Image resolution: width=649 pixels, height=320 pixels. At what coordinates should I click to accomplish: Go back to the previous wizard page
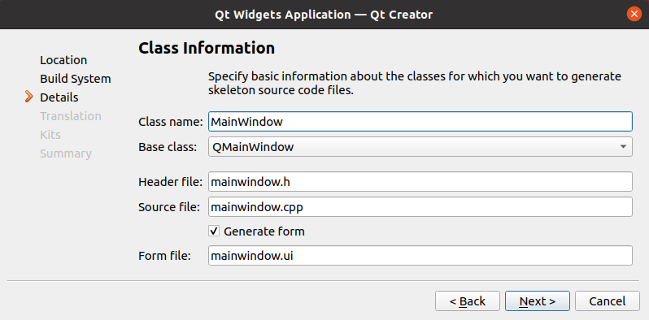468,301
